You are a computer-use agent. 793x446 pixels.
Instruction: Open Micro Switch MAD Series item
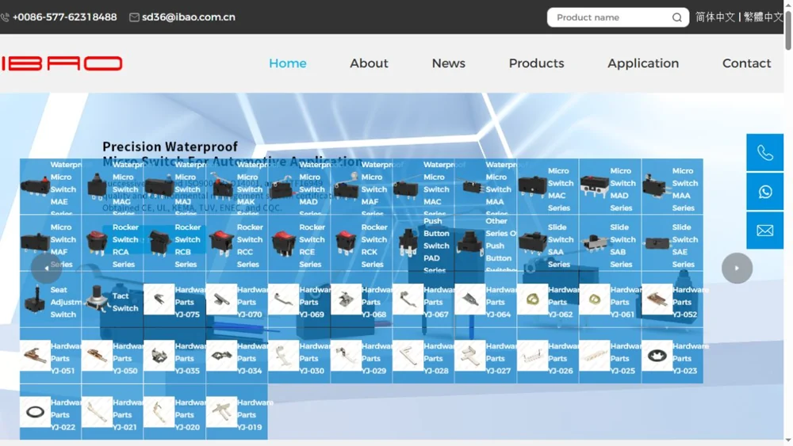pos(610,187)
